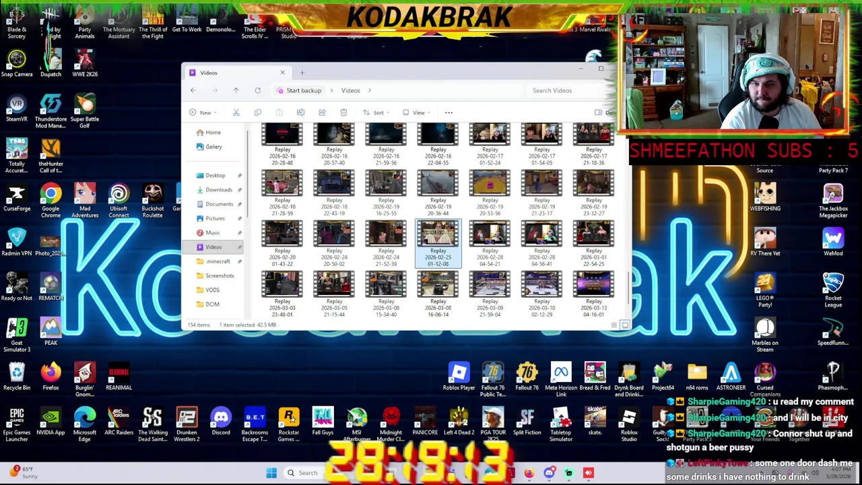Expand the chevron after Videos in address bar
This screenshot has height=485, width=862.
pos(369,90)
